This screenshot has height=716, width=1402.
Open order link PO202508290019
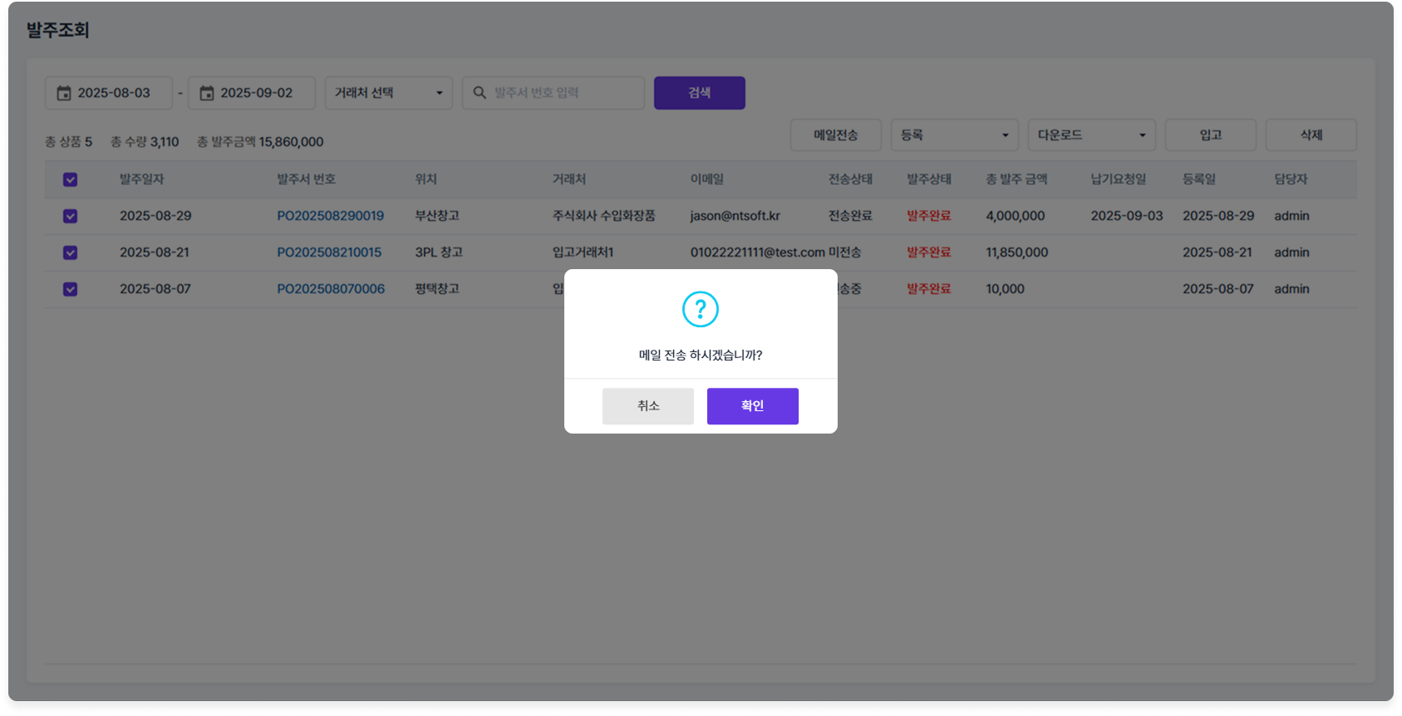330,216
